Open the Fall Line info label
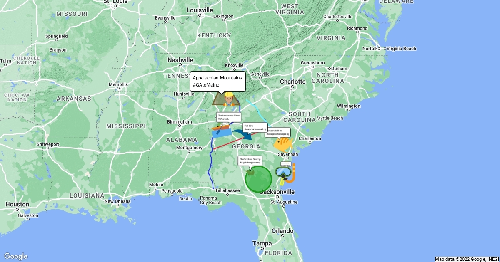Viewport: 500px width, 262px height. pyautogui.click(x=255, y=127)
